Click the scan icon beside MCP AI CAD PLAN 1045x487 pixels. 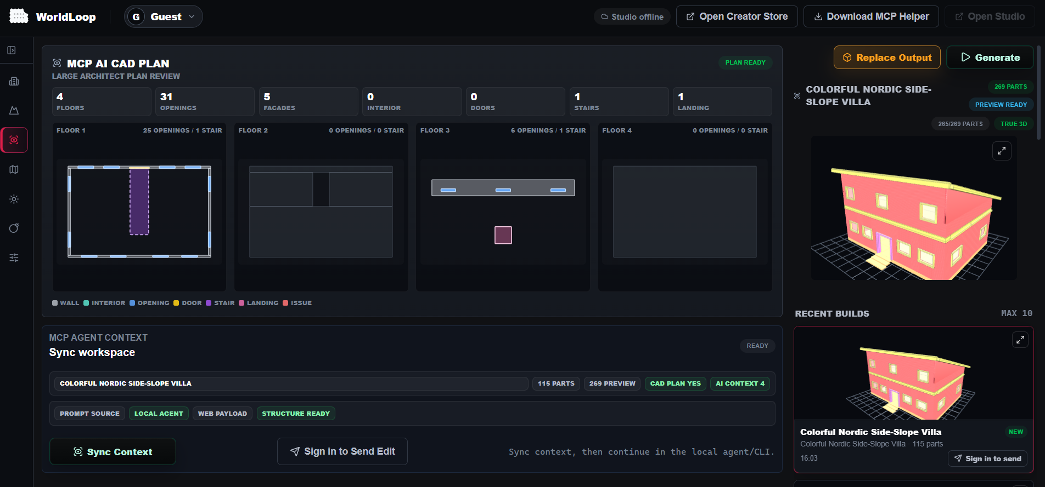pyautogui.click(x=57, y=63)
